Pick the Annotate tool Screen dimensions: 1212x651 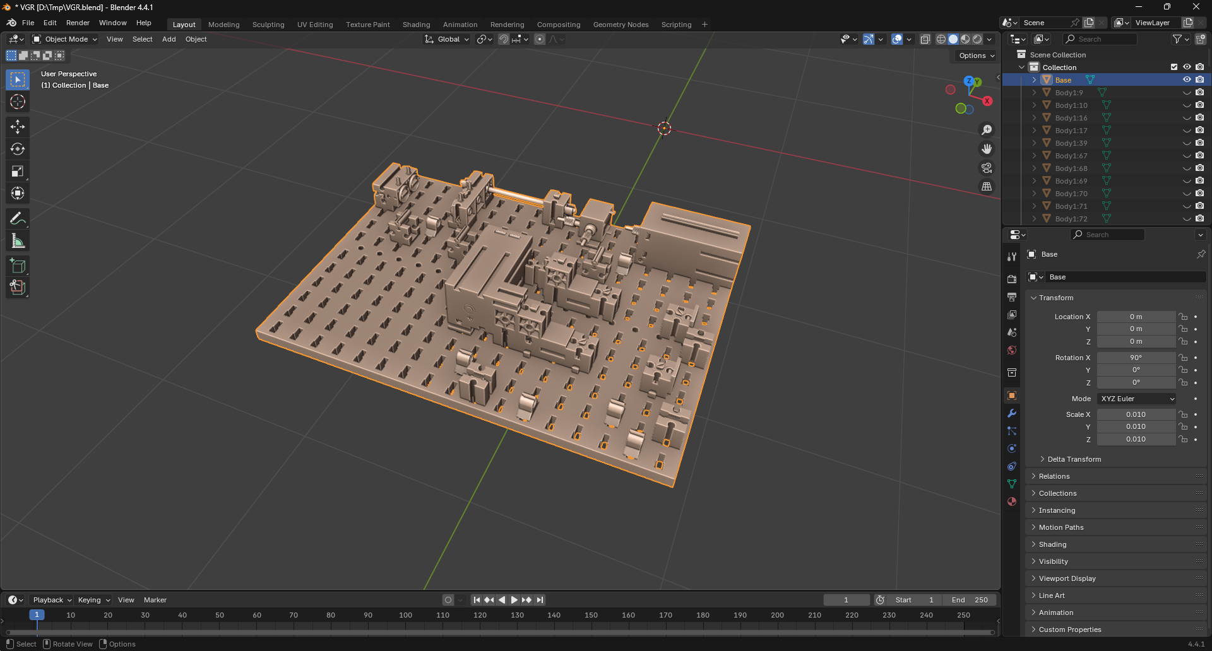(x=17, y=218)
